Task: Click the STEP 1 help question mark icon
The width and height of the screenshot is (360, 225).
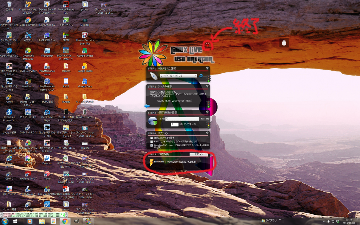Action: coord(207,68)
